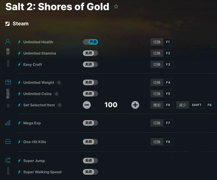Select the stats bar chart category icon
This screenshot has width=217, height=180.
(x=8, y=123)
